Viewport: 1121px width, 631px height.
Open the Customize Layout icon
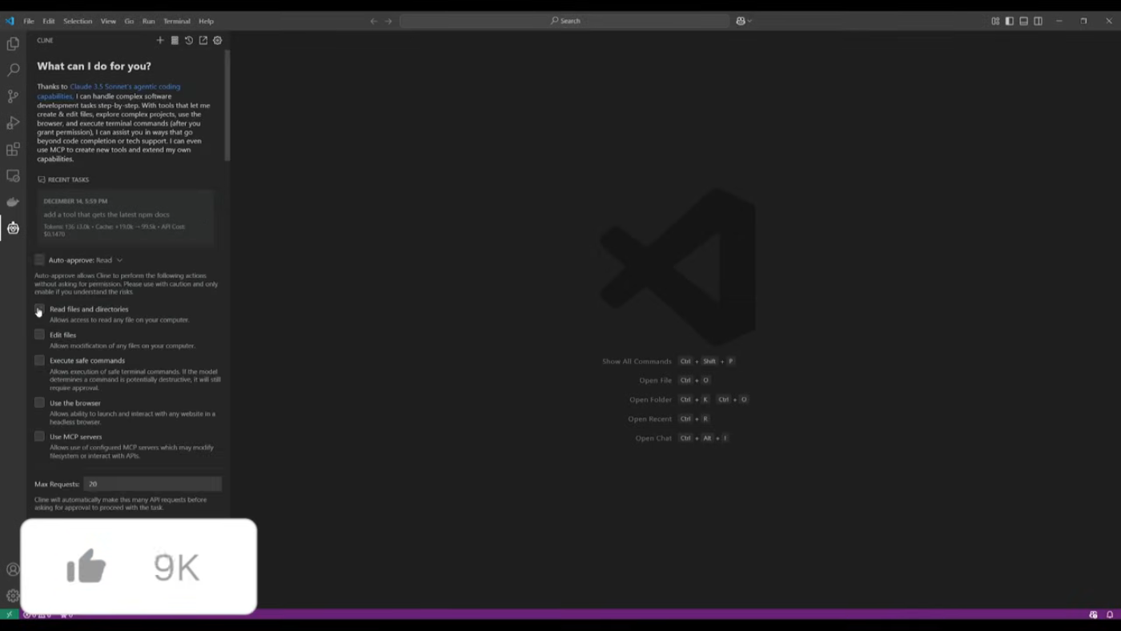(995, 21)
